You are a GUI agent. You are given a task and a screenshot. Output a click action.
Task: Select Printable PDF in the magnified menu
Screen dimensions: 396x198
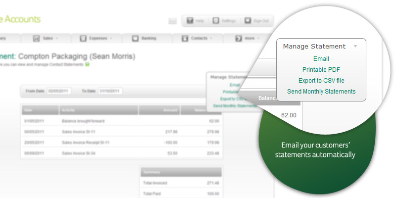point(321,70)
